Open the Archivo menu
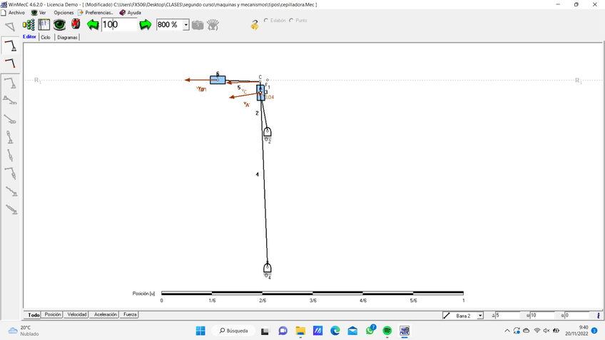Screen dimensions: 605x340 click(13, 13)
